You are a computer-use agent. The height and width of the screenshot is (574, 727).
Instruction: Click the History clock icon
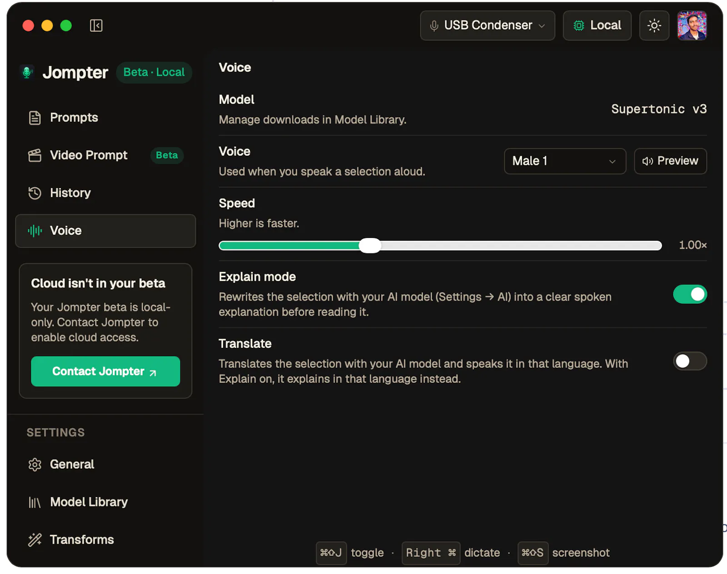tap(35, 193)
